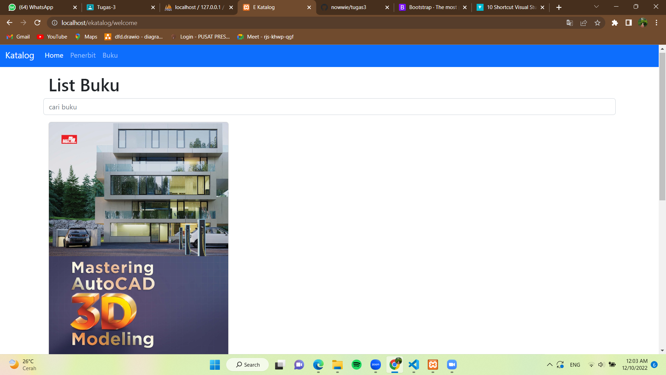Expand the tab search dropdown arrow

(596, 7)
